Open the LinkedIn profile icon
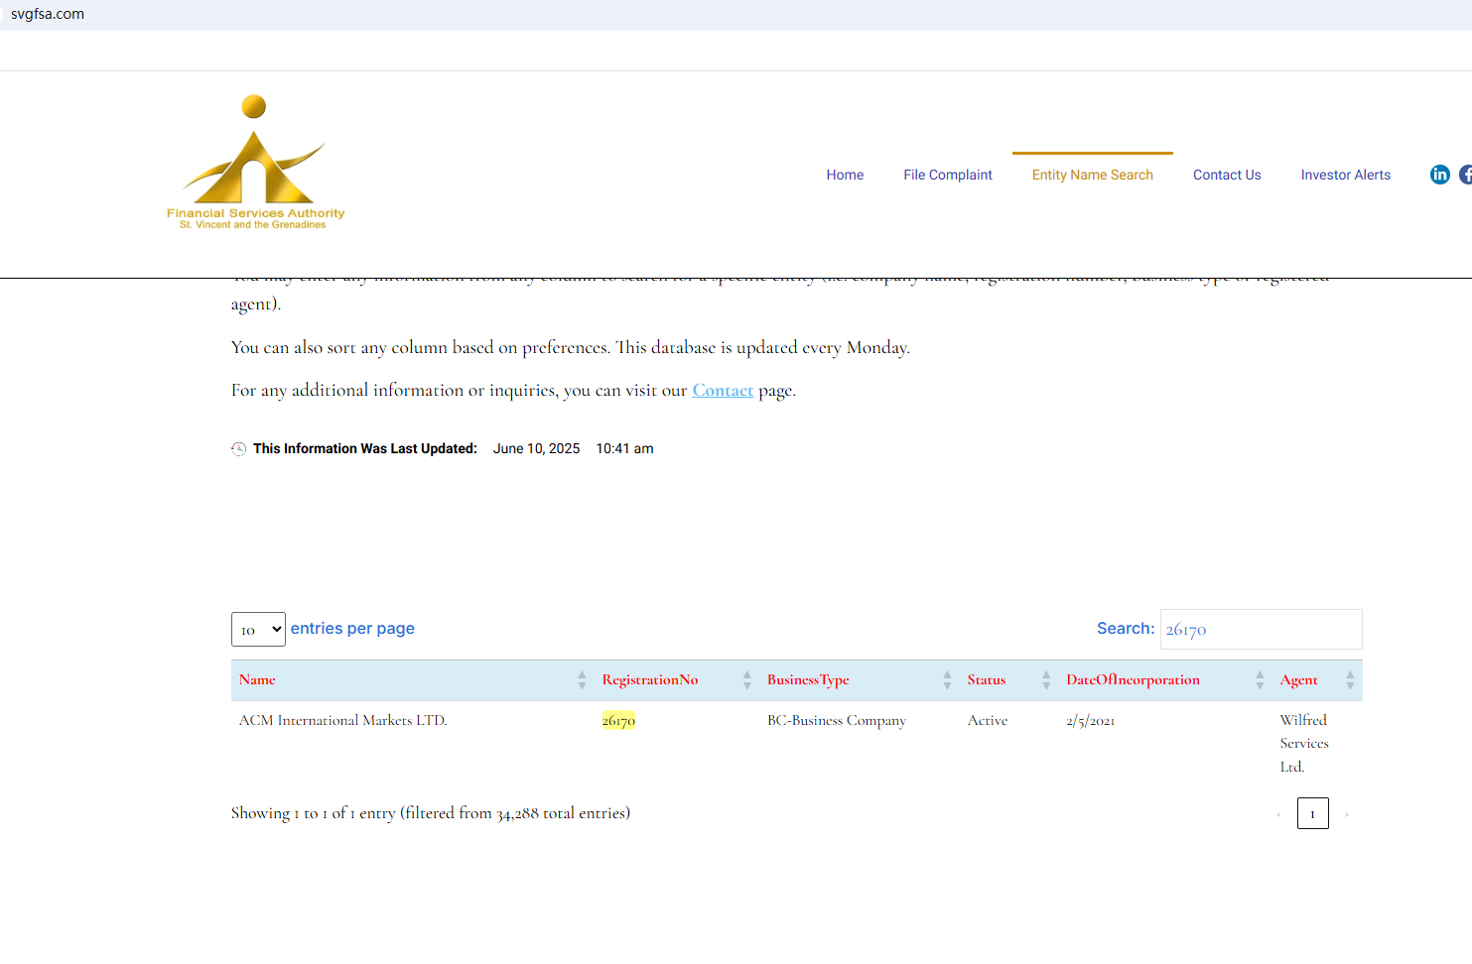The height and width of the screenshot is (964, 1472). tap(1439, 175)
